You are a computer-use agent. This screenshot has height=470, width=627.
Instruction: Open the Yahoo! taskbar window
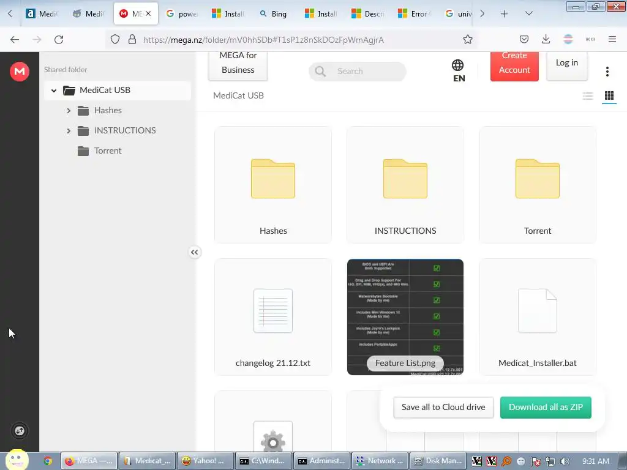coord(205,461)
